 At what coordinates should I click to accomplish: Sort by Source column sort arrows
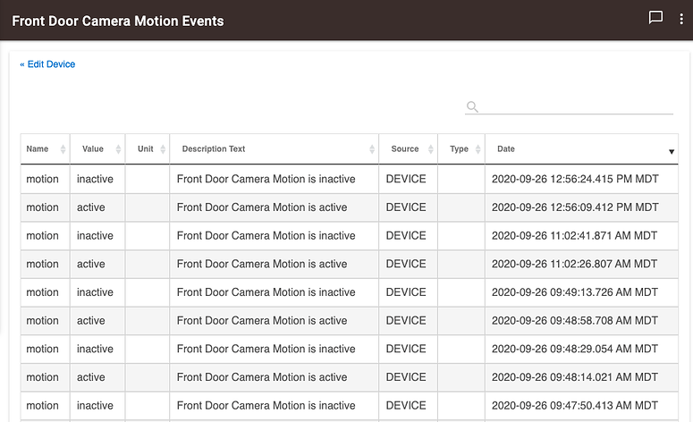coord(430,149)
